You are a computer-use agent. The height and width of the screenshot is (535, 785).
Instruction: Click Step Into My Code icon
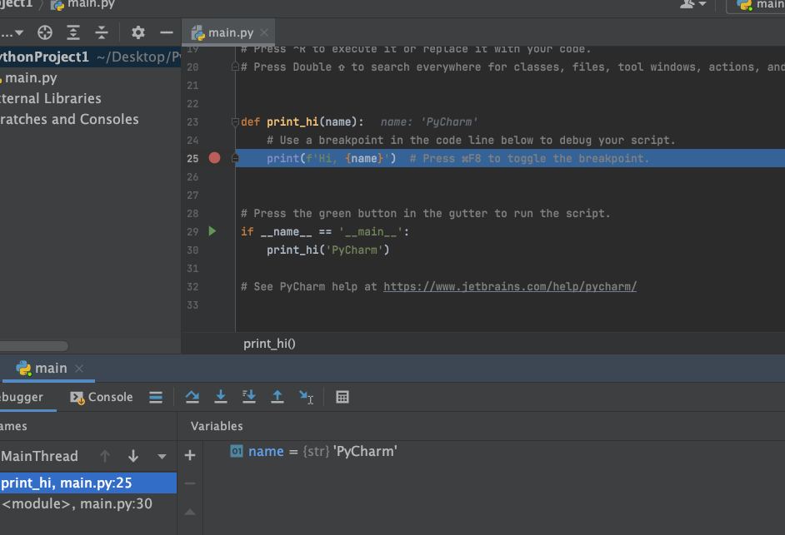[249, 397]
